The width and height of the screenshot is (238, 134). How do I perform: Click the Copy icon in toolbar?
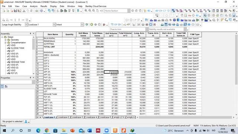click(28, 11)
